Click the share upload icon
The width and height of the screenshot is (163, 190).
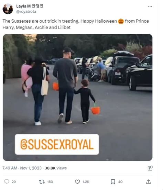(x=149, y=182)
